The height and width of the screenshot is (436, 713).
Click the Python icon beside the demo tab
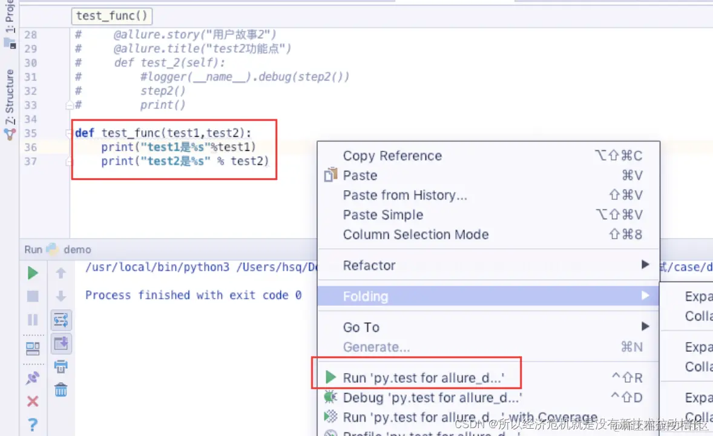coord(52,249)
